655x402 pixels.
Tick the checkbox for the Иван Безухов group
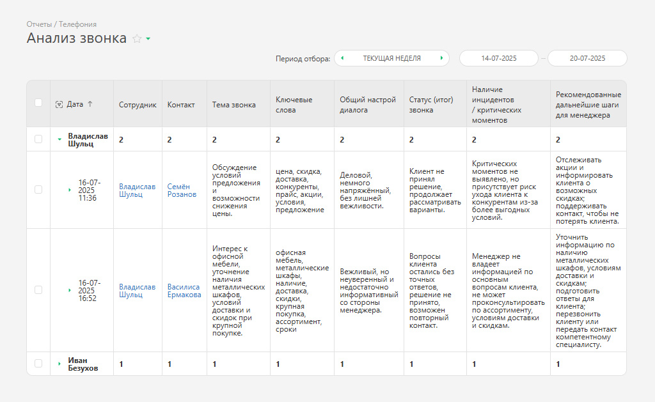pyautogui.click(x=38, y=364)
